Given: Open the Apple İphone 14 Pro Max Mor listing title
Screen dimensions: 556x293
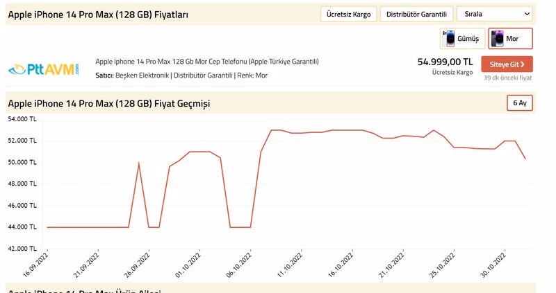Looking at the screenshot, I should click(207, 62).
